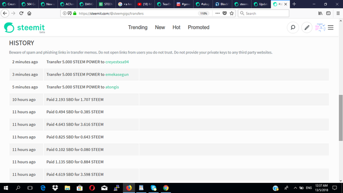Click the browser forward arrow
343x193 pixels.
coord(13,13)
